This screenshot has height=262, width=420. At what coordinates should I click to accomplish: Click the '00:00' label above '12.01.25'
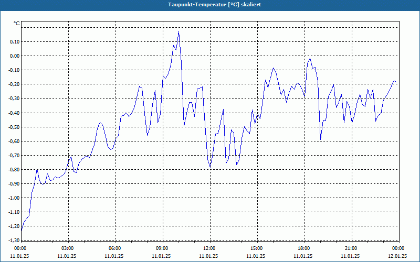(397, 248)
